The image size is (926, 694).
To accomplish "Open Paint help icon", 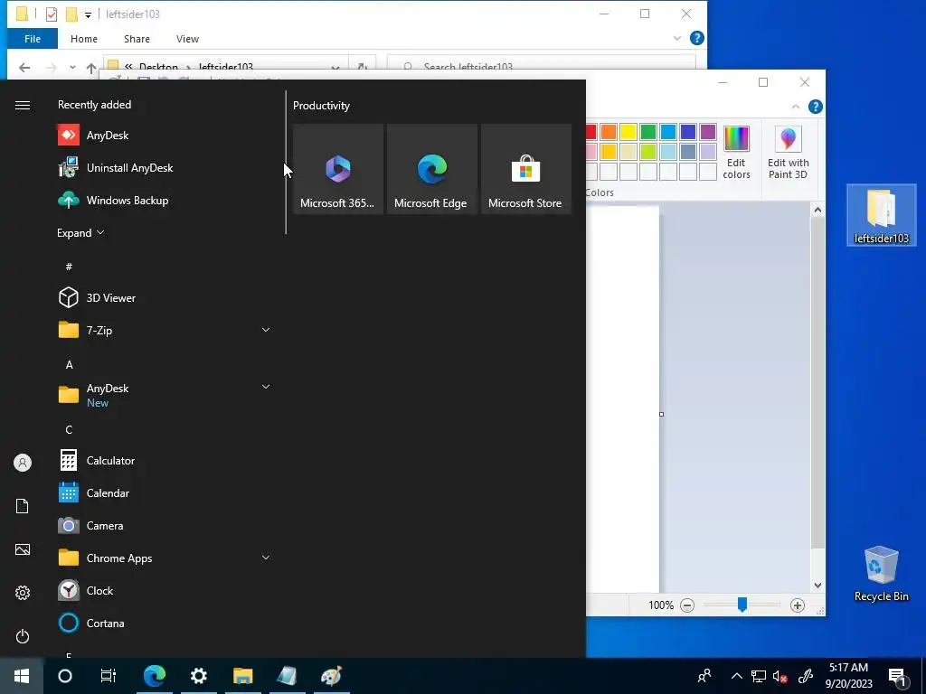I will point(815,107).
